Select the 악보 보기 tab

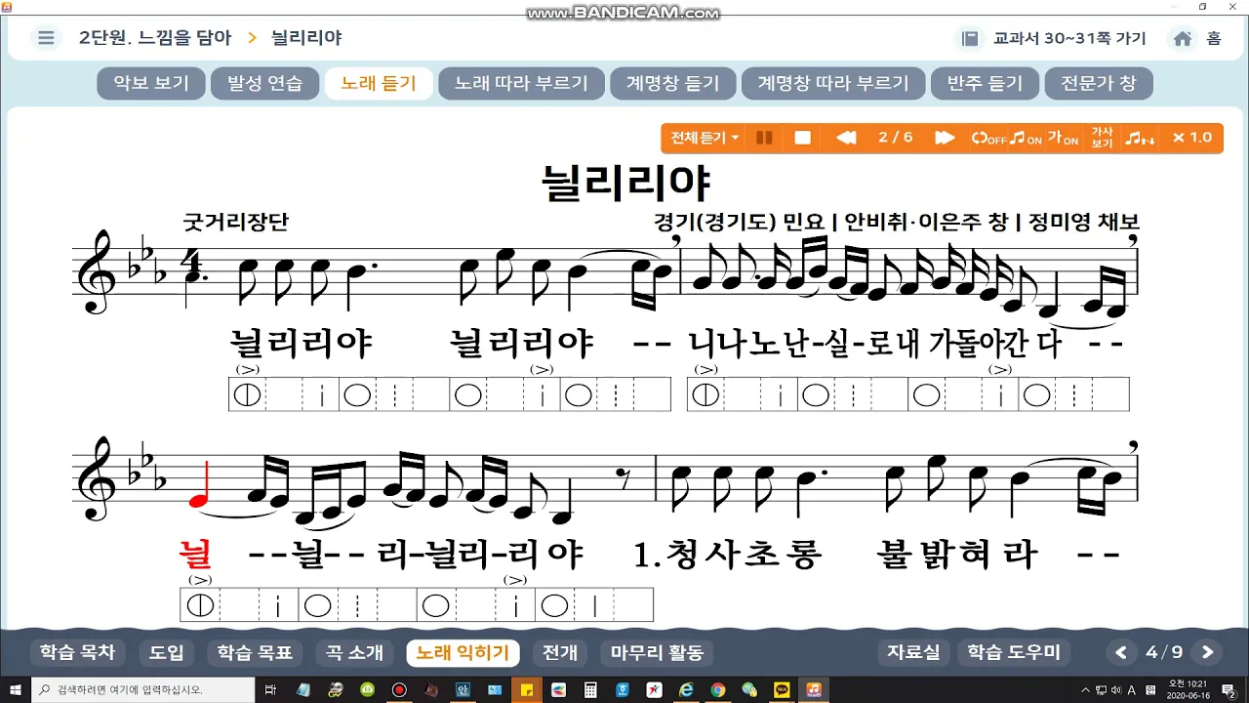click(151, 83)
